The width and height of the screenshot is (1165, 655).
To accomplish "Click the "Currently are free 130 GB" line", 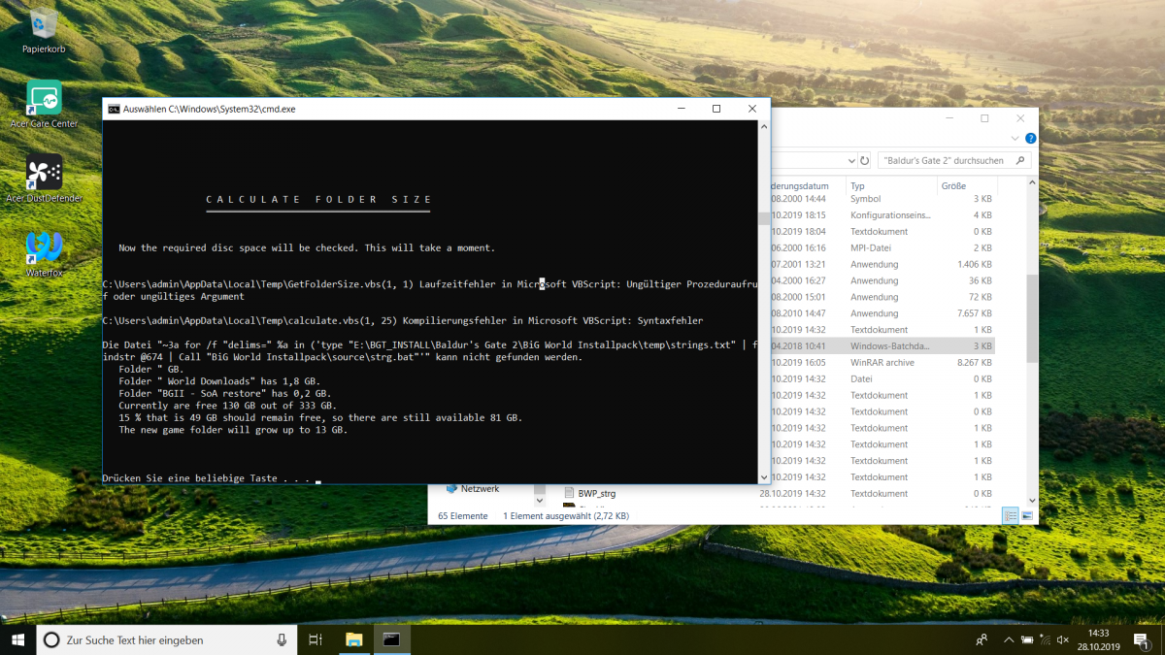I will click(x=228, y=406).
